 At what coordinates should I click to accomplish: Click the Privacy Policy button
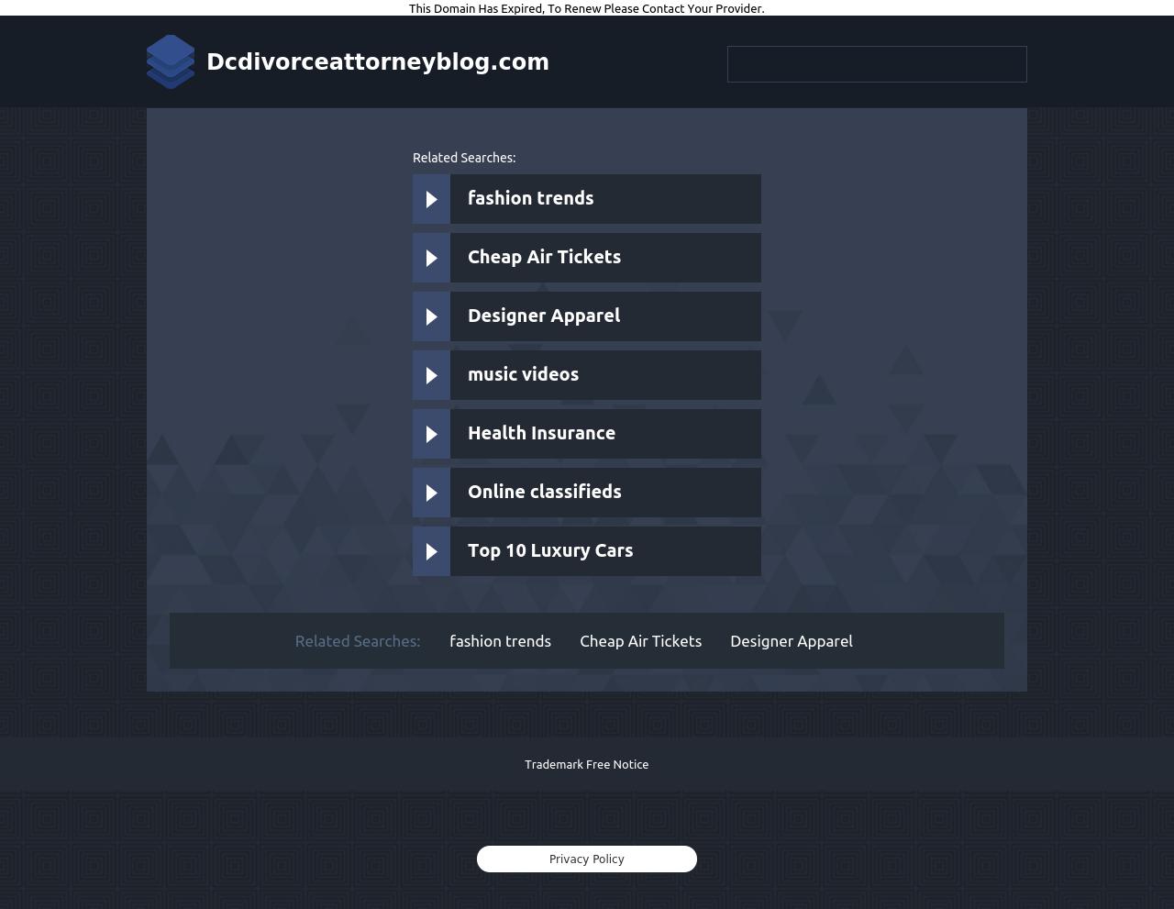tap(586, 859)
